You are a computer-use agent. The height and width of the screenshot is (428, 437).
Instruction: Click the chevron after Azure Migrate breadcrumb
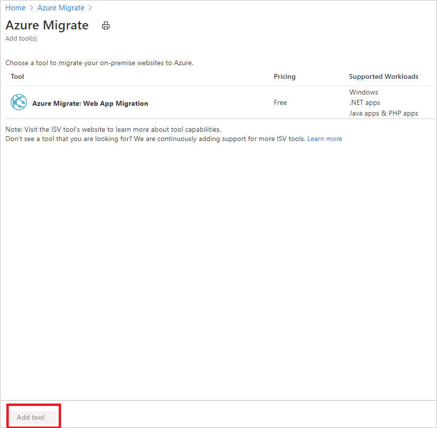coord(90,8)
